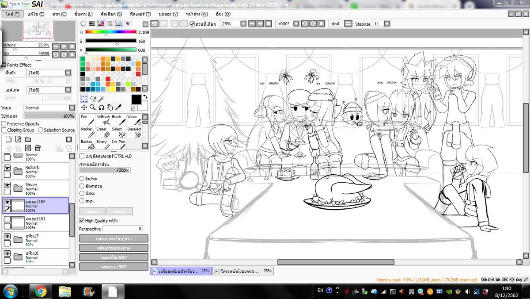The width and height of the screenshot is (530, 299).
Task: Click the undo arrow in the toolbar
Action: [x=154, y=23]
